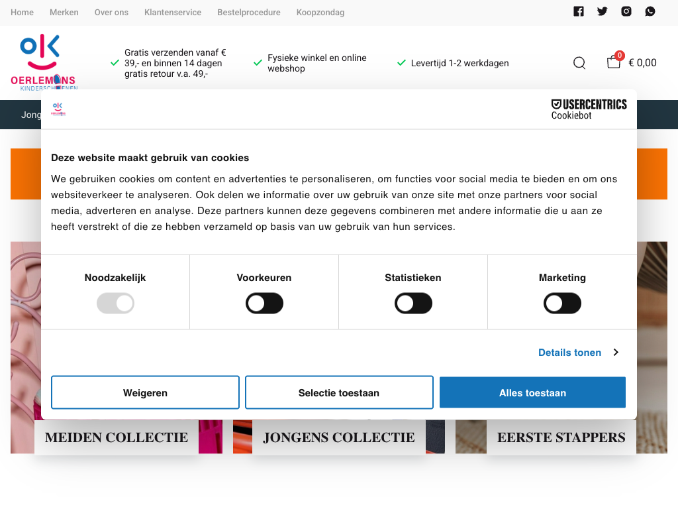Viewport: 678px width, 509px height.
Task: Open the Klantenservice menu item
Action: coord(173,13)
